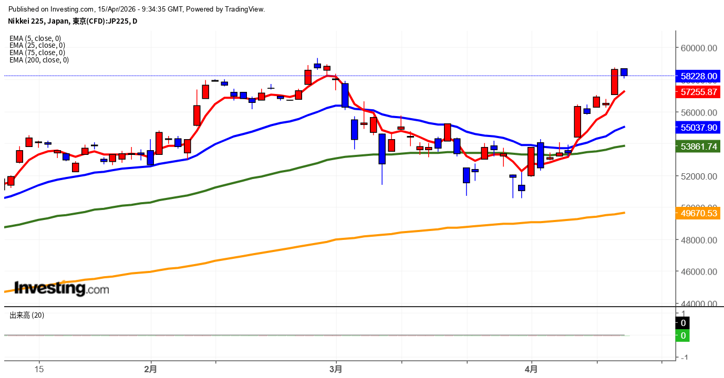724x378 pixels.
Task: Click the green 0 volume value tag
Action: [683, 335]
